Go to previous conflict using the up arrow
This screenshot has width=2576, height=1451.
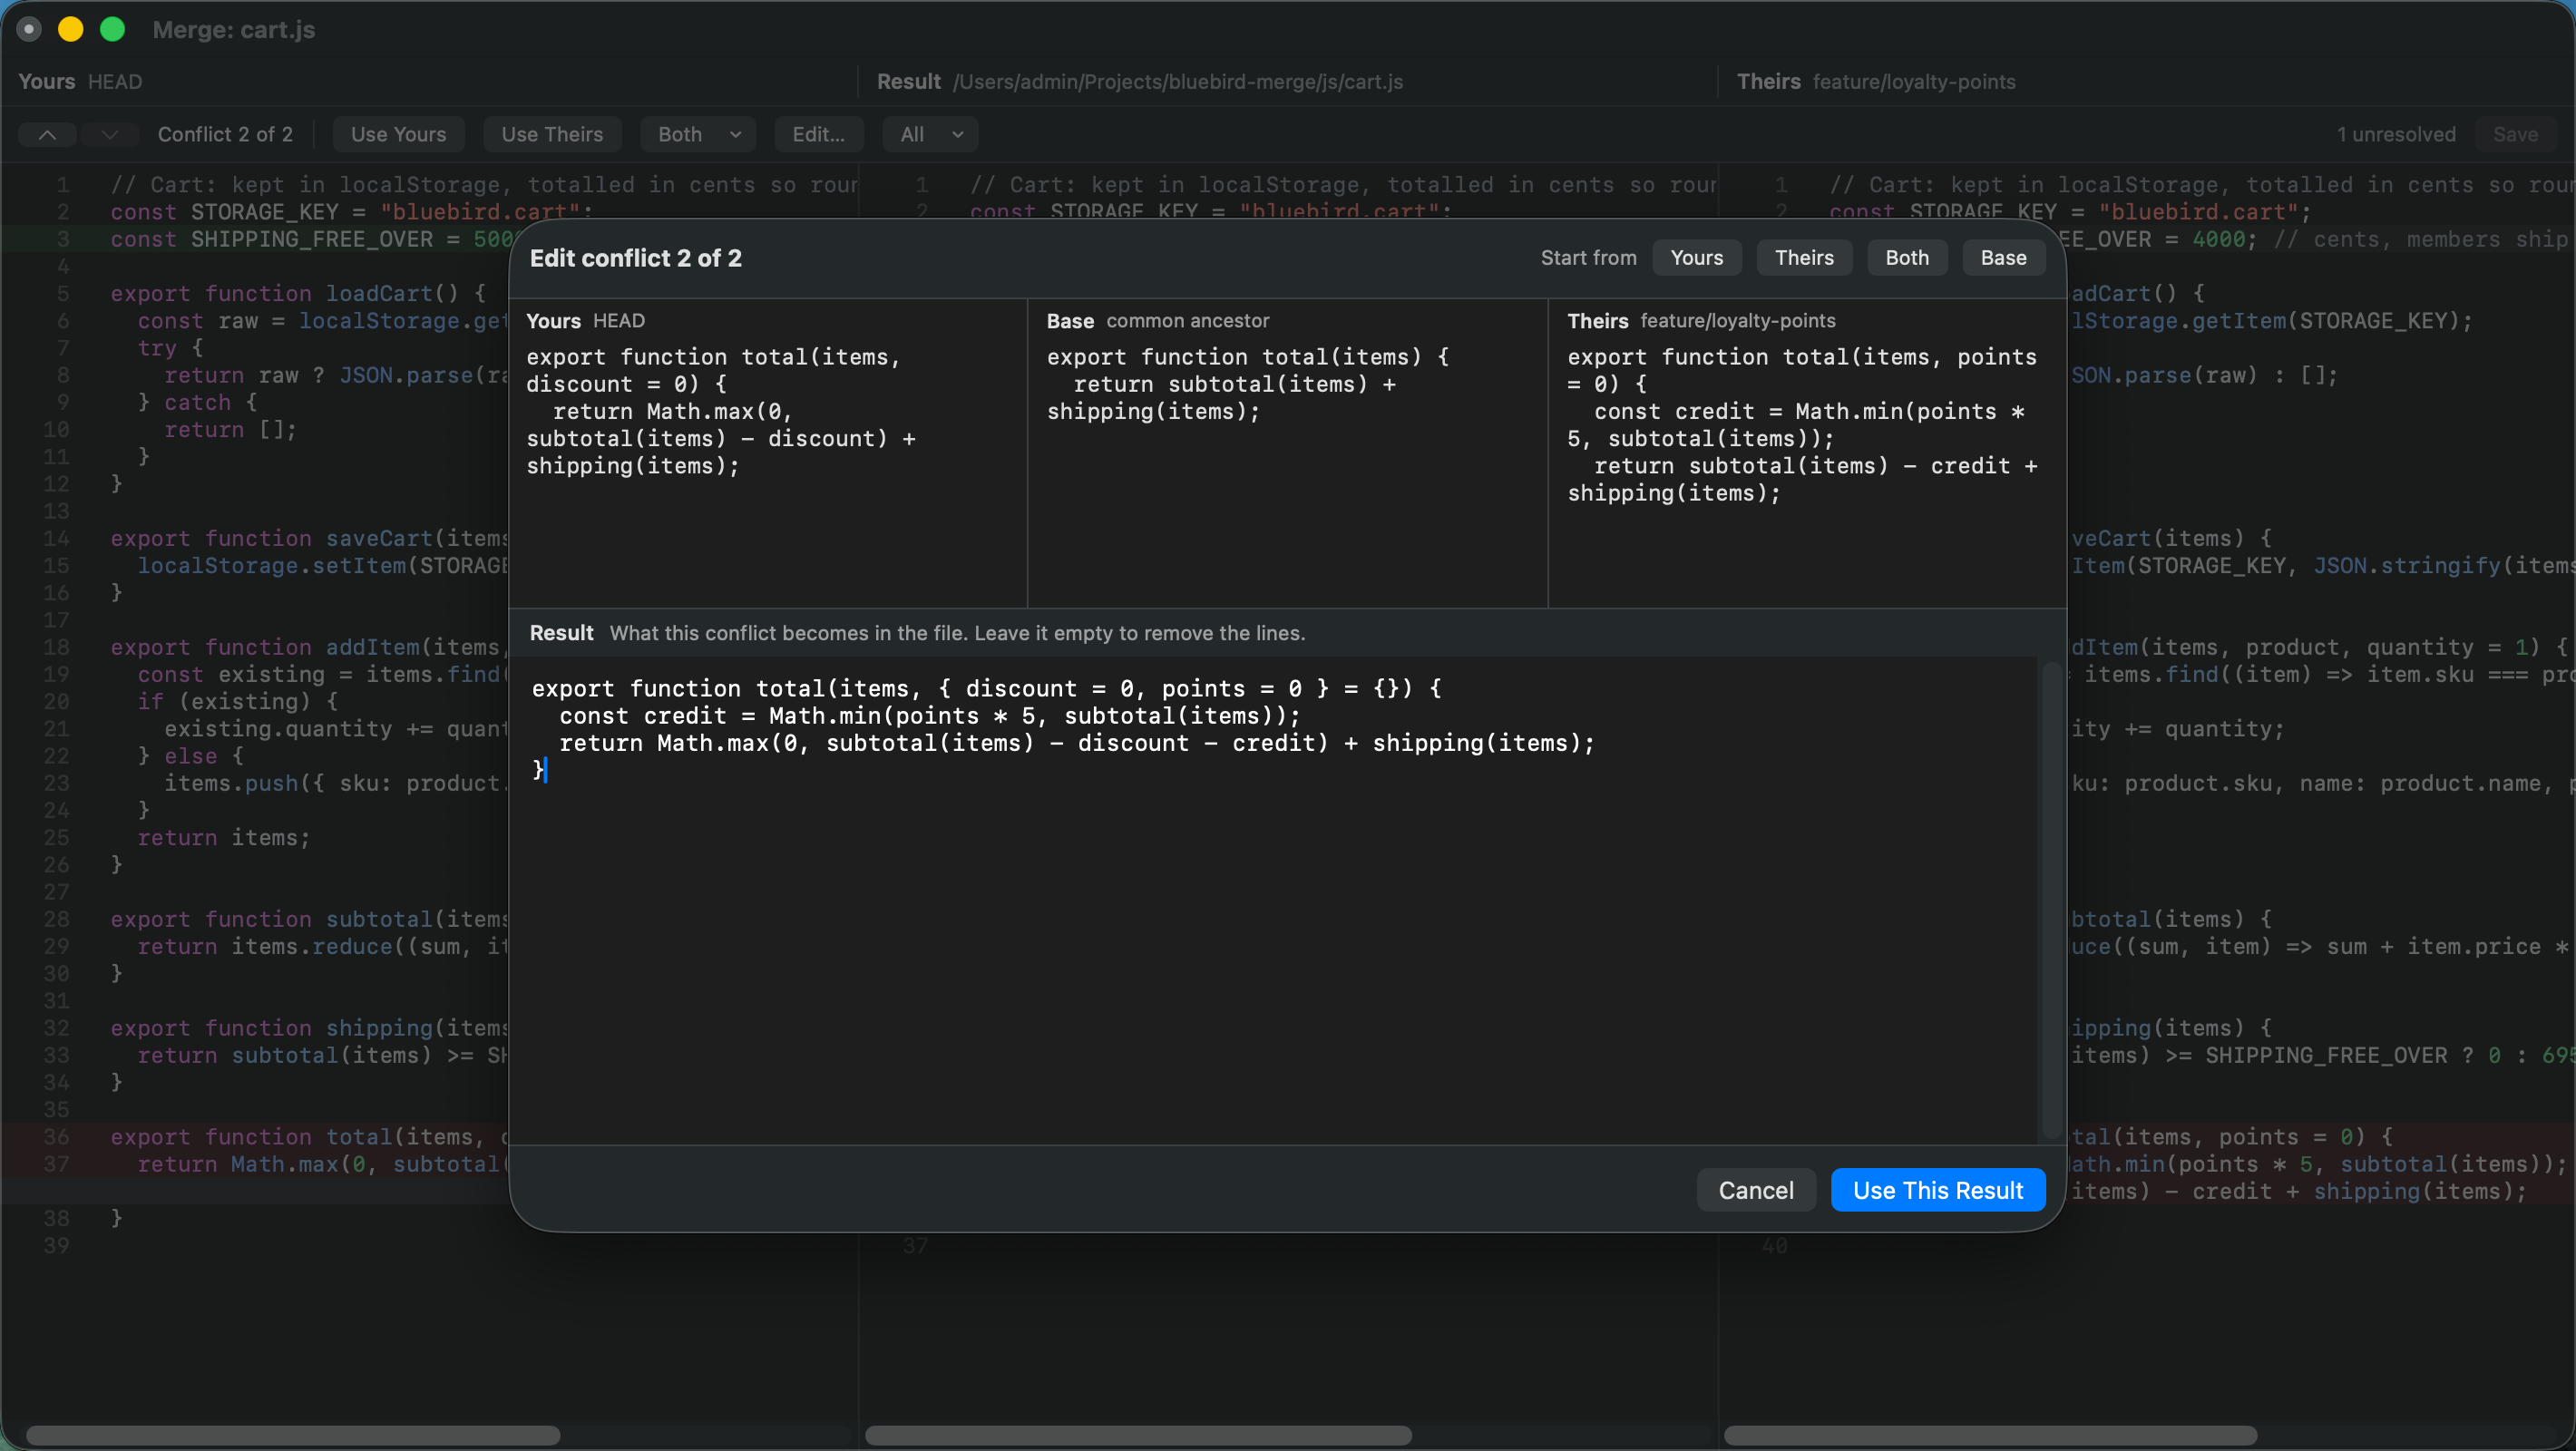[x=47, y=134]
